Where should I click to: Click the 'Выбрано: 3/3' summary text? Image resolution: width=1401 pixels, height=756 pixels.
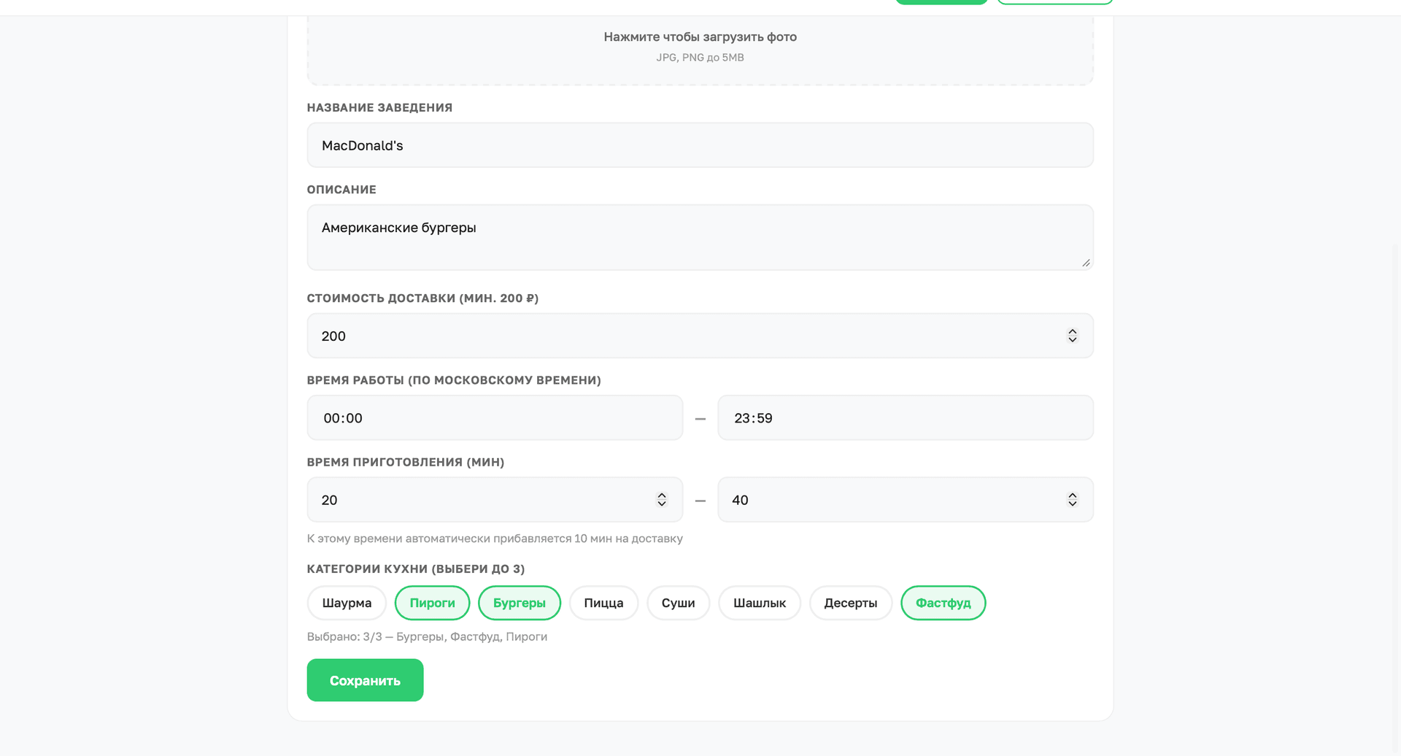(427, 637)
